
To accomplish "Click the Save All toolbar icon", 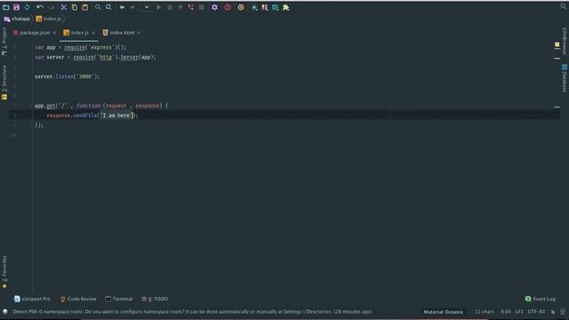I will (16, 7).
